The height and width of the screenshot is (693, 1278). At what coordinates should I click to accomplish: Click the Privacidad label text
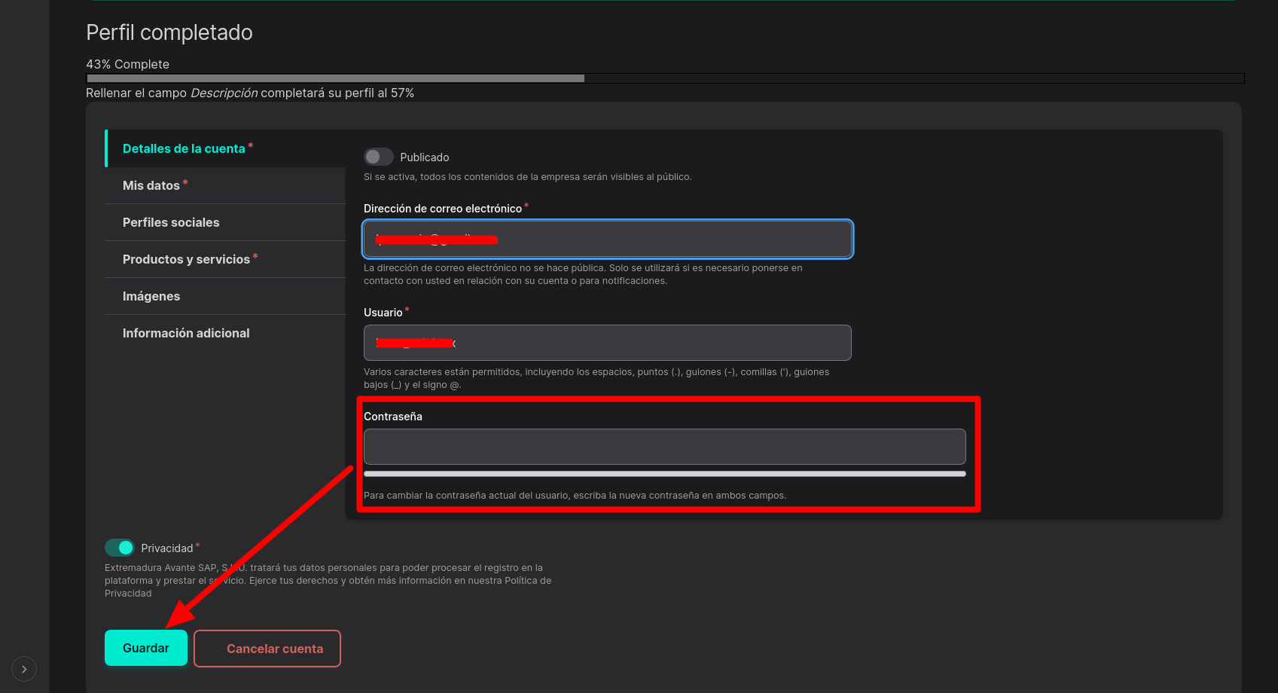(x=166, y=548)
